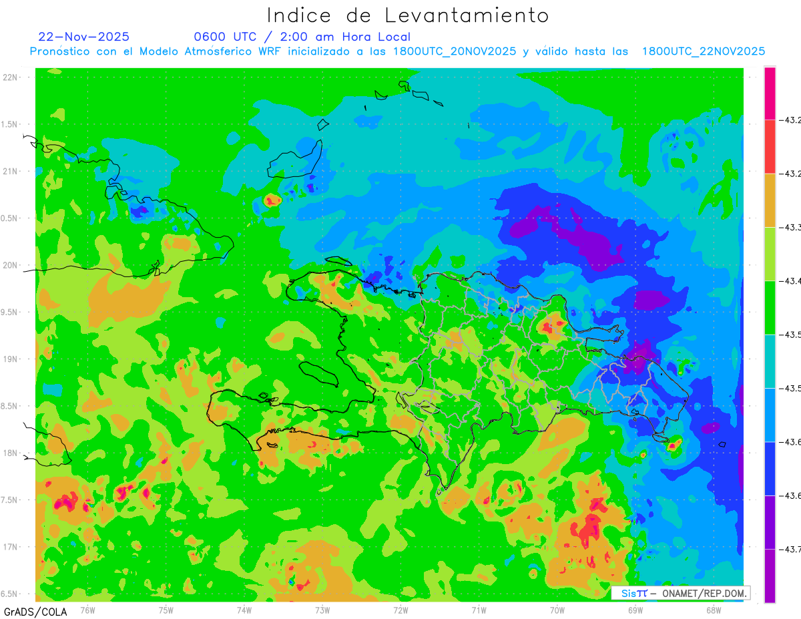Click the '70W' longitude label

click(x=557, y=610)
